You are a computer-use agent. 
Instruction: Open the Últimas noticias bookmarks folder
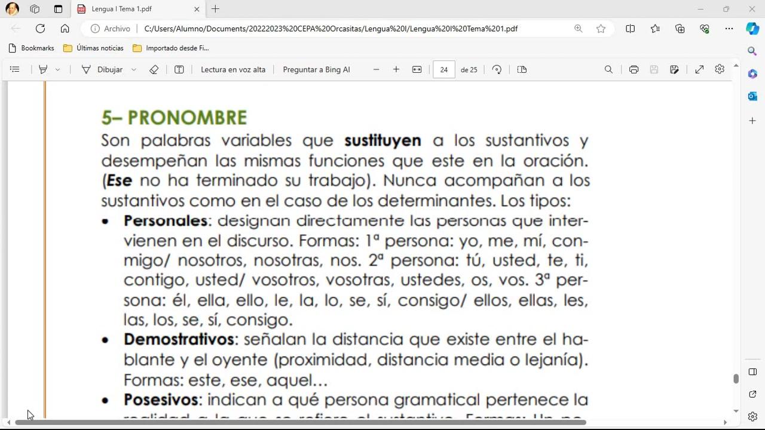(x=93, y=48)
